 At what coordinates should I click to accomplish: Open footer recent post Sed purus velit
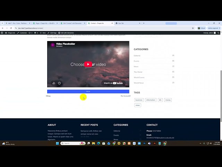coord(91,132)
